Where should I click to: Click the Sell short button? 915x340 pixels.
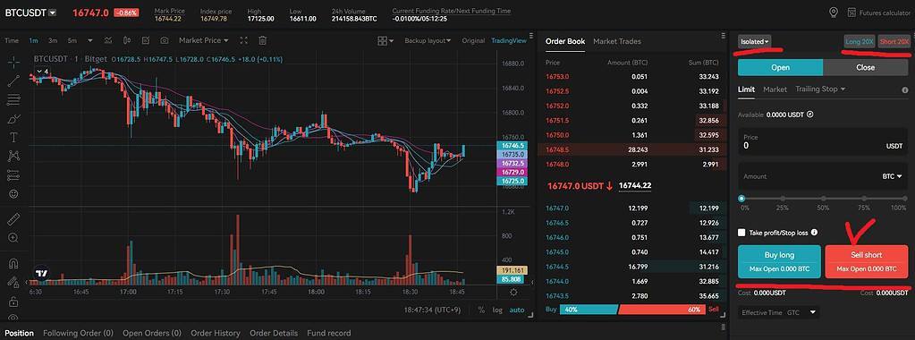coord(866,261)
